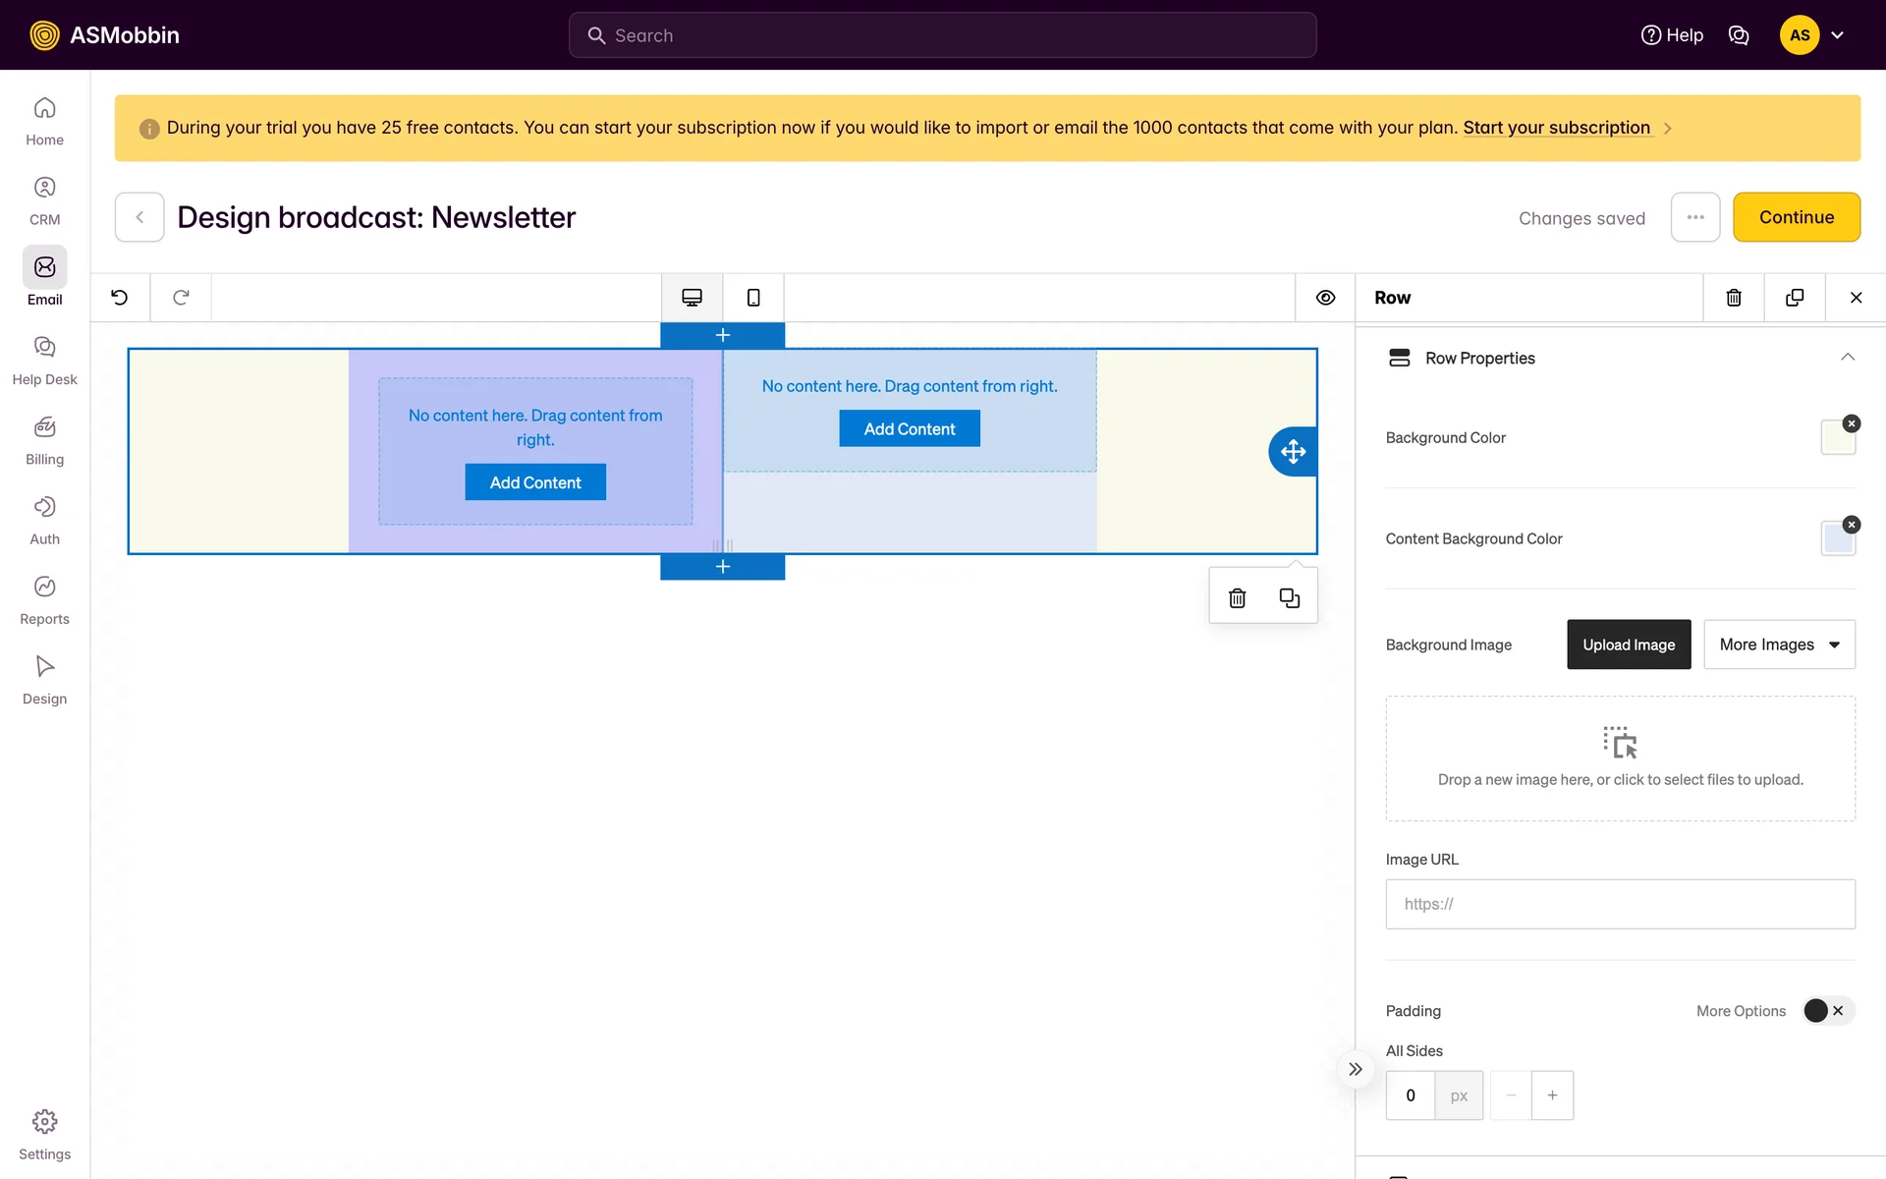1886x1179 pixels.
Task: Click the Image URL input field
Action: (1620, 904)
